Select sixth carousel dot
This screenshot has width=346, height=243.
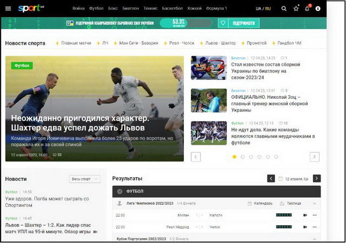tap(276, 157)
